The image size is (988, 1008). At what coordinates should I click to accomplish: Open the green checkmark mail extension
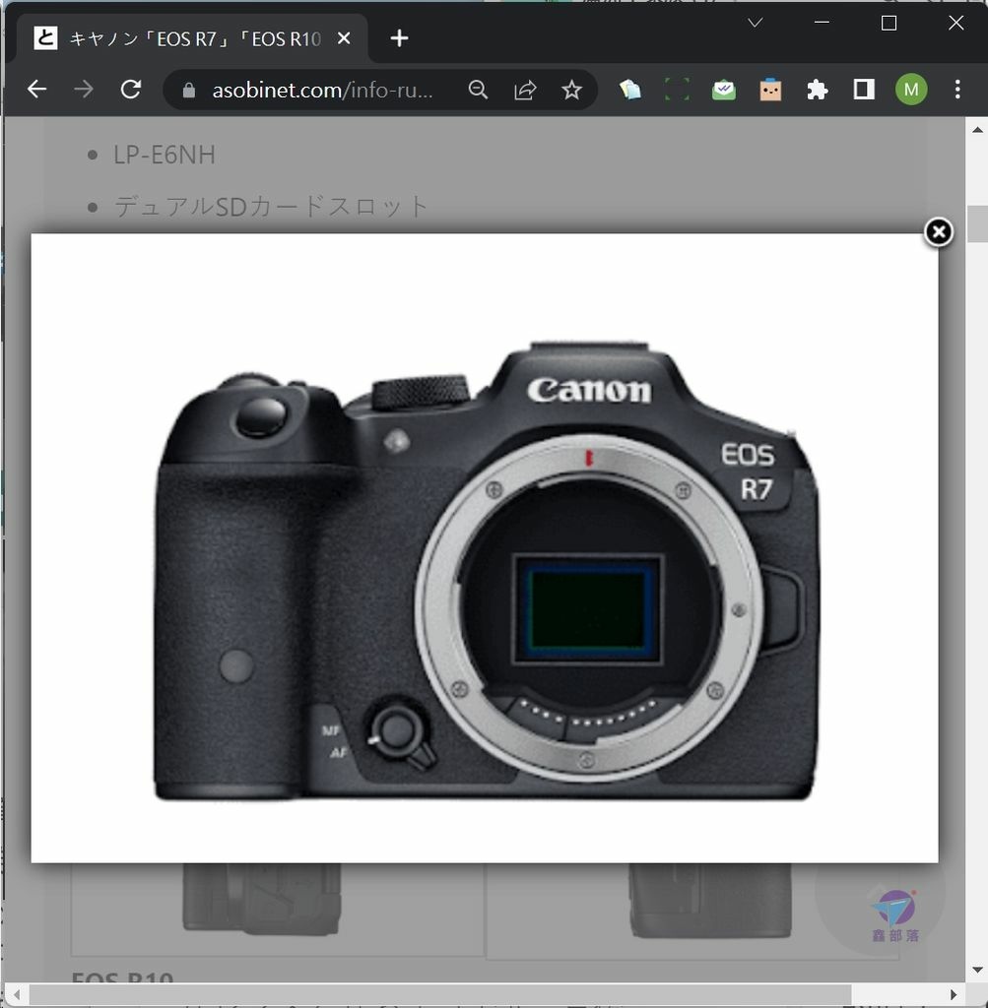coord(724,90)
